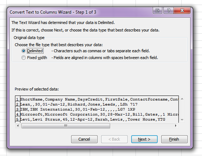This screenshot has width=202, height=156.
Task: Cancel the text wizard
Action: tap(84, 139)
